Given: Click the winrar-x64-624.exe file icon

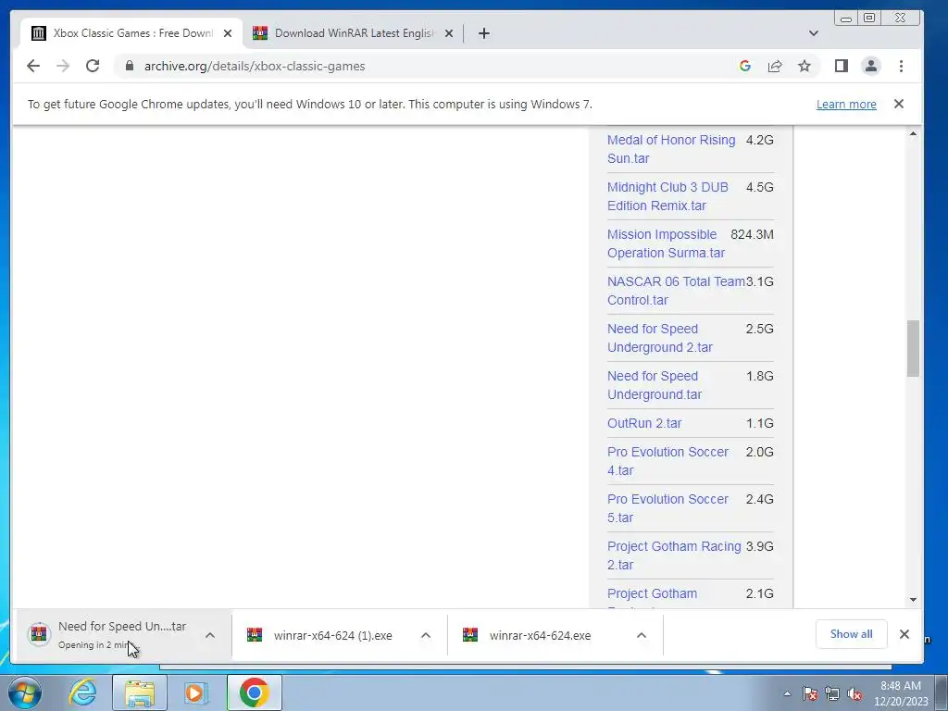Looking at the screenshot, I should pyautogui.click(x=470, y=635).
